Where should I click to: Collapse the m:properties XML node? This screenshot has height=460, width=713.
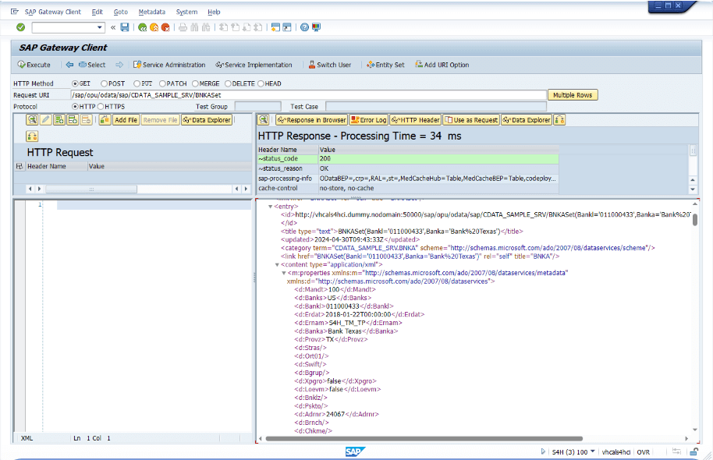pos(283,273)
